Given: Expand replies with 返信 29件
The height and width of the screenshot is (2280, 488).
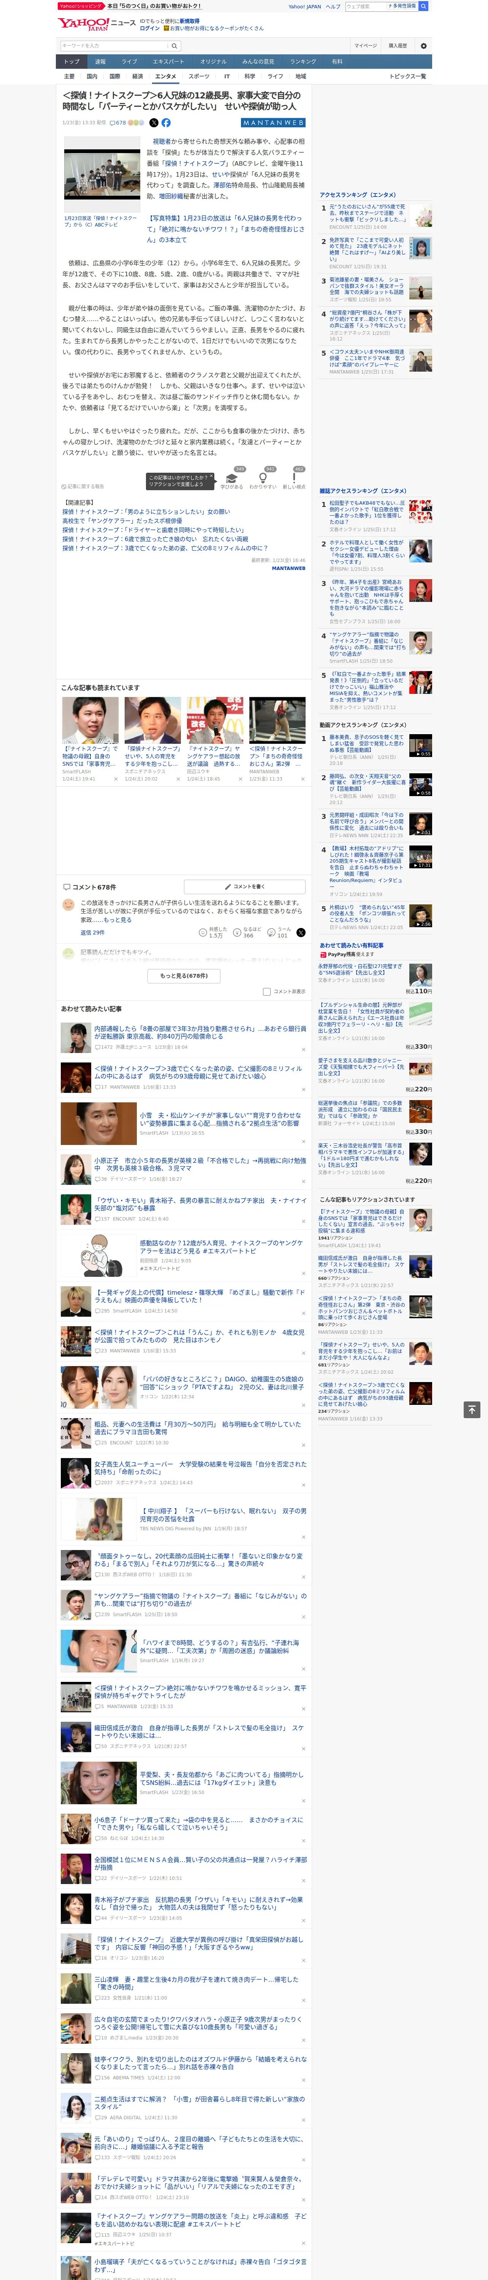Looking at the screenshot, I should point(92,932).
